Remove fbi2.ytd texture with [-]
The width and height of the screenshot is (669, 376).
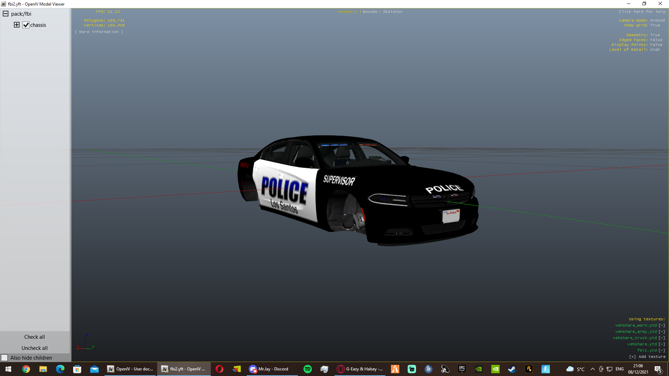tap(662, 350)
